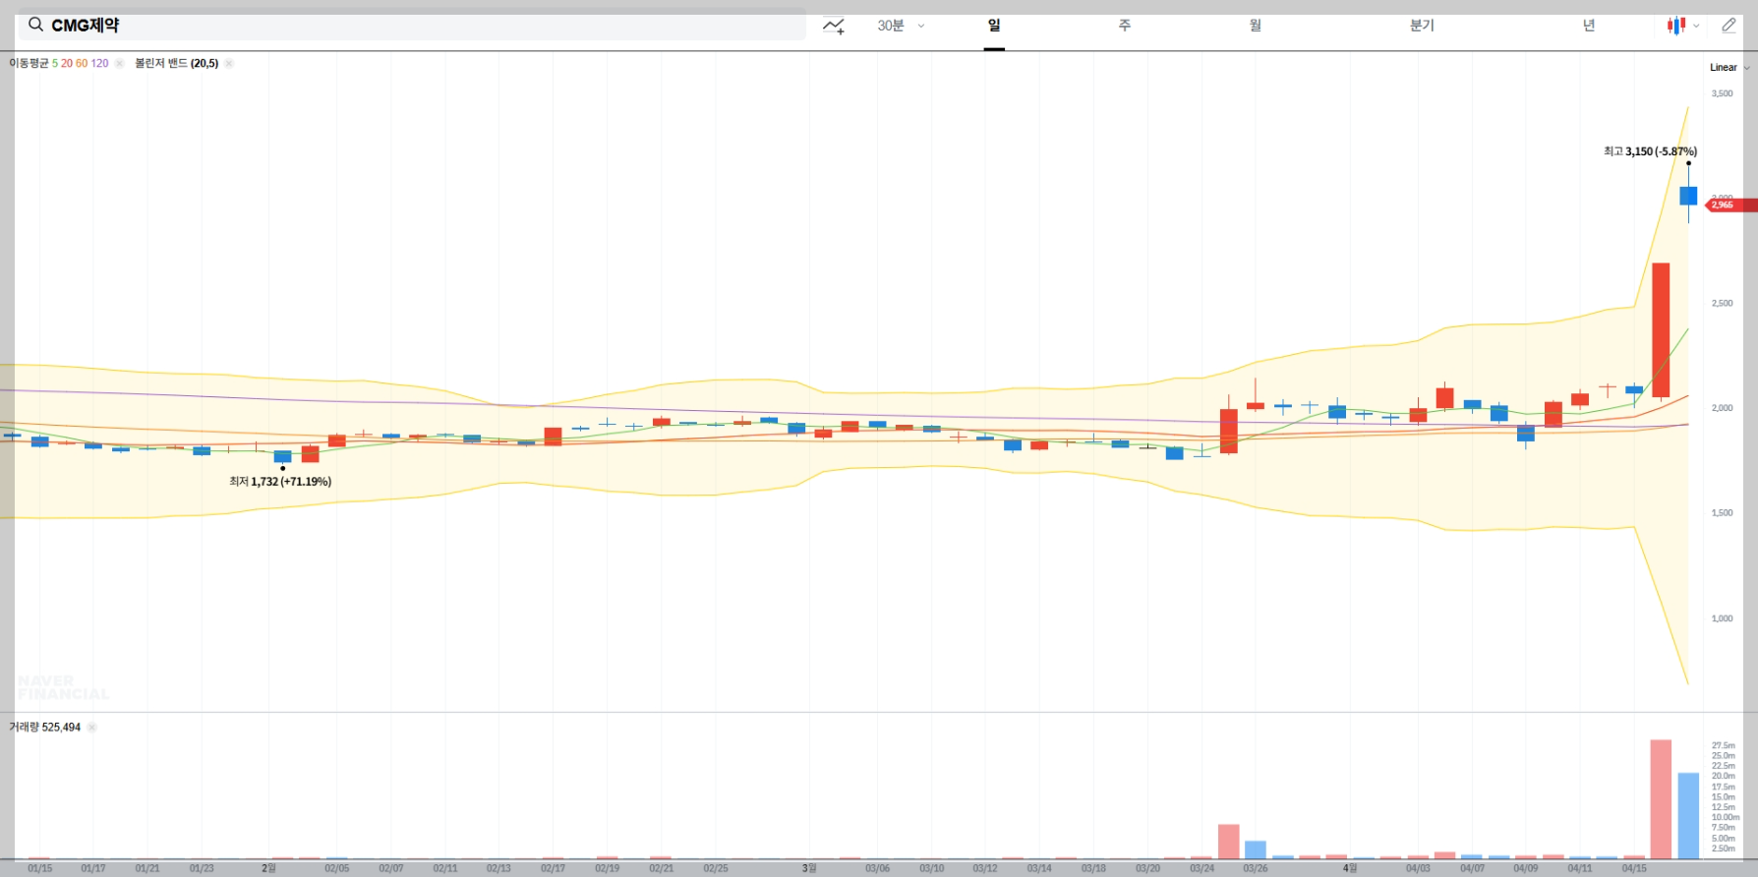
Task: Click the blue candle below the 최고 dot
Action: pos(1688,196)
